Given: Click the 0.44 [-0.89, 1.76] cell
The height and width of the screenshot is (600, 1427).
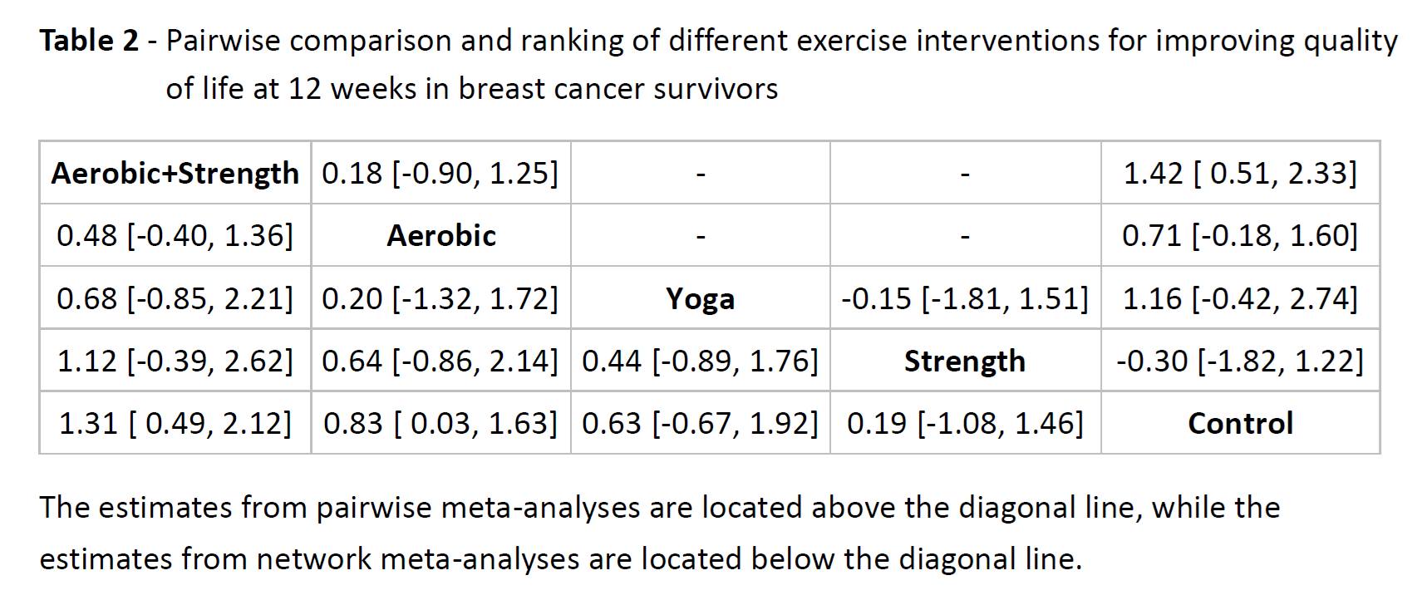Looking at the screenshot, I should pos(700,361).
